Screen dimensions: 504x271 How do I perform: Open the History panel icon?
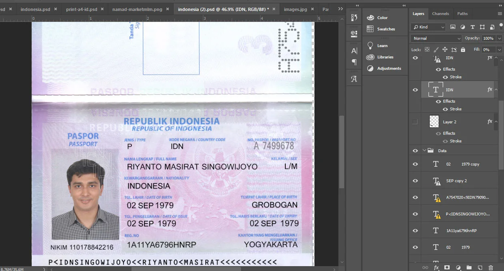coord(354,17)
